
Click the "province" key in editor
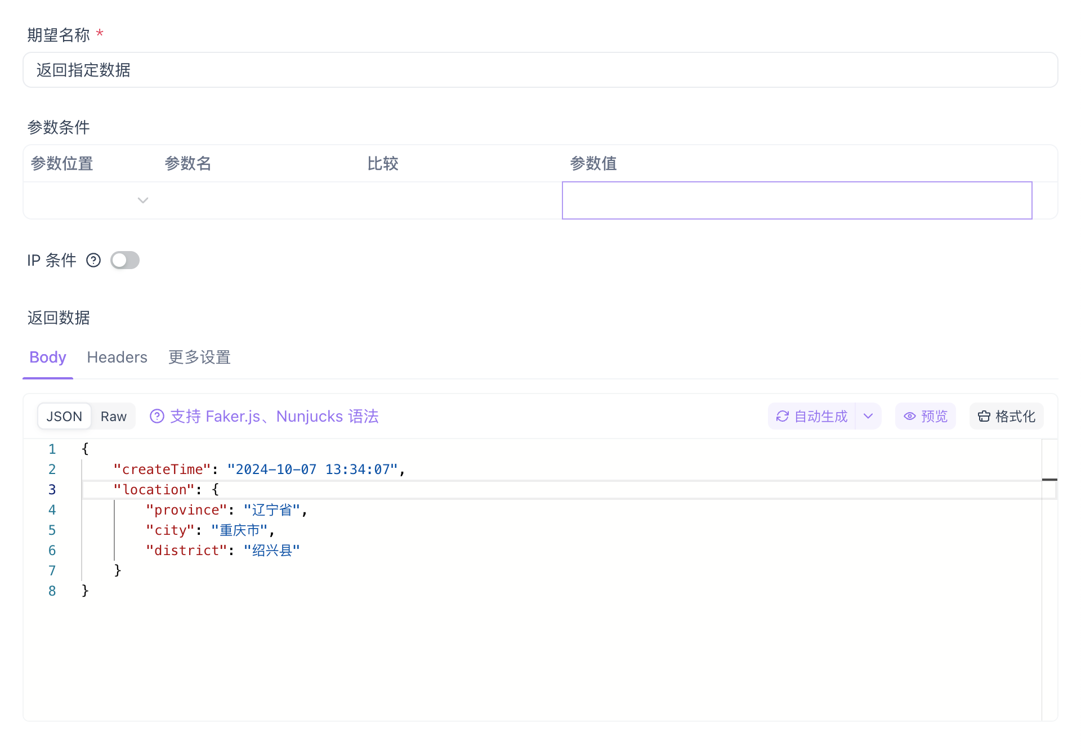pos(186,509)
